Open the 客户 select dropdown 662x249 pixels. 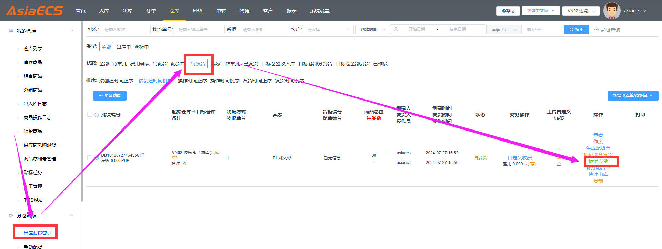(328, 30)
